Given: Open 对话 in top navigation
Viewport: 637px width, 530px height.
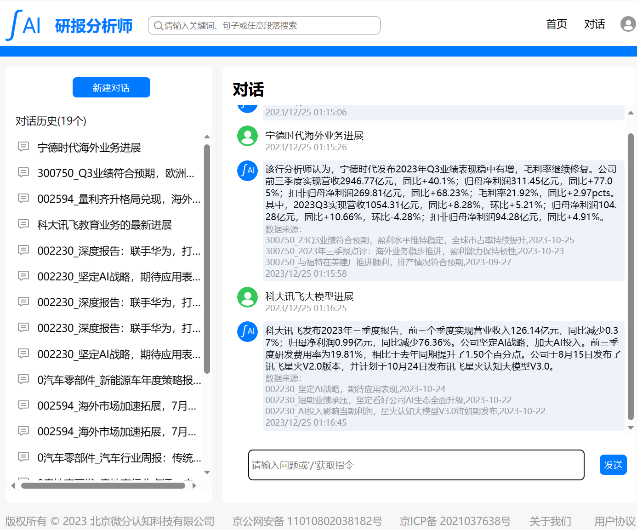Looking at the screenshot, I should point(595,24).
